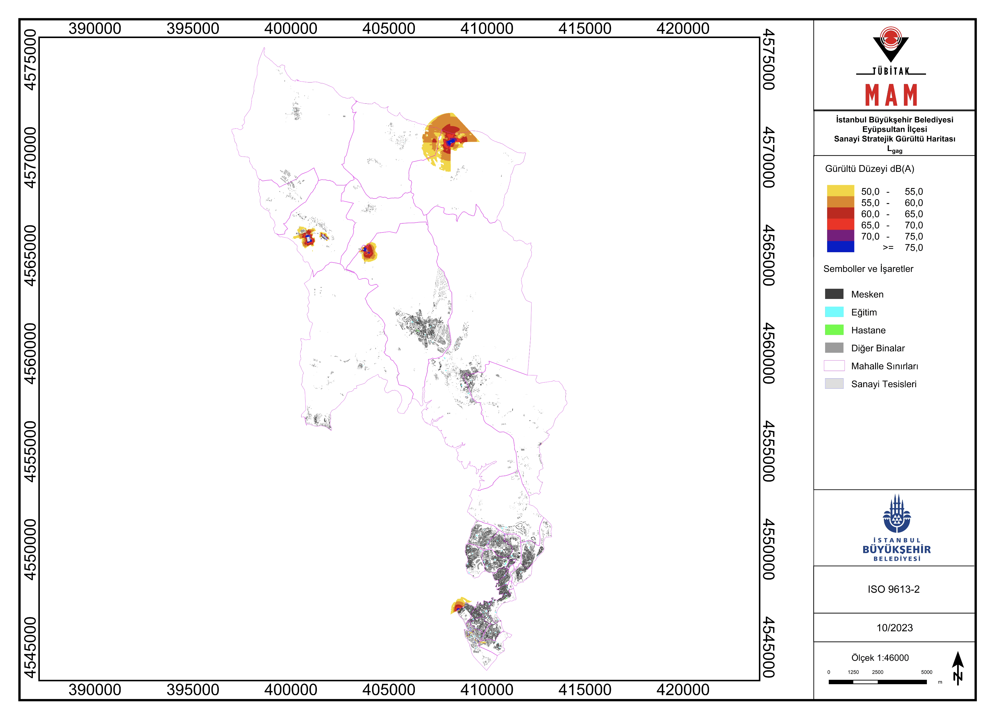Viewport: 992px width, 717px height.
Task: Click the TÜBİTAK emblem logo
Action: [x=891, y=44]
